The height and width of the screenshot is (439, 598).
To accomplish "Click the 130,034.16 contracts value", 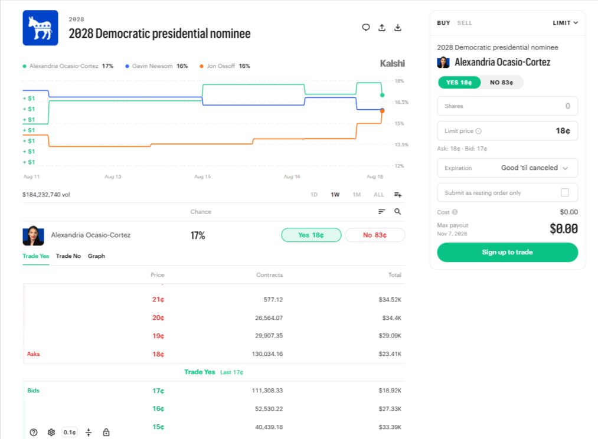I will click(267, 354).
